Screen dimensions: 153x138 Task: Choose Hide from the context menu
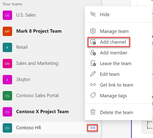(x=119, y=14)
